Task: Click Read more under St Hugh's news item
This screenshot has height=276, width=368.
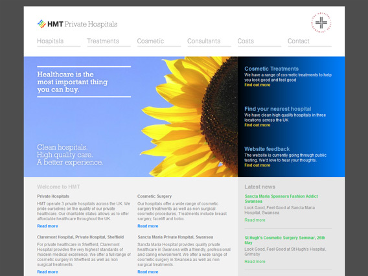Action: coord(255,262)
